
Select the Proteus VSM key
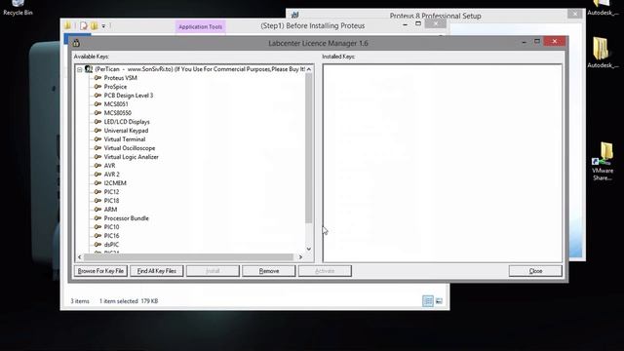(x=120, y=78)
